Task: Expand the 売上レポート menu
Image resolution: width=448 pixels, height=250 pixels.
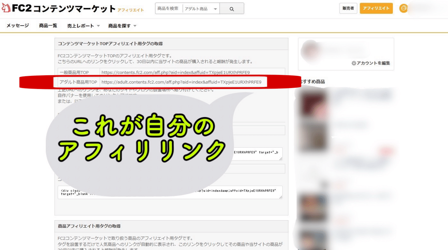Action: click(83, 26)
